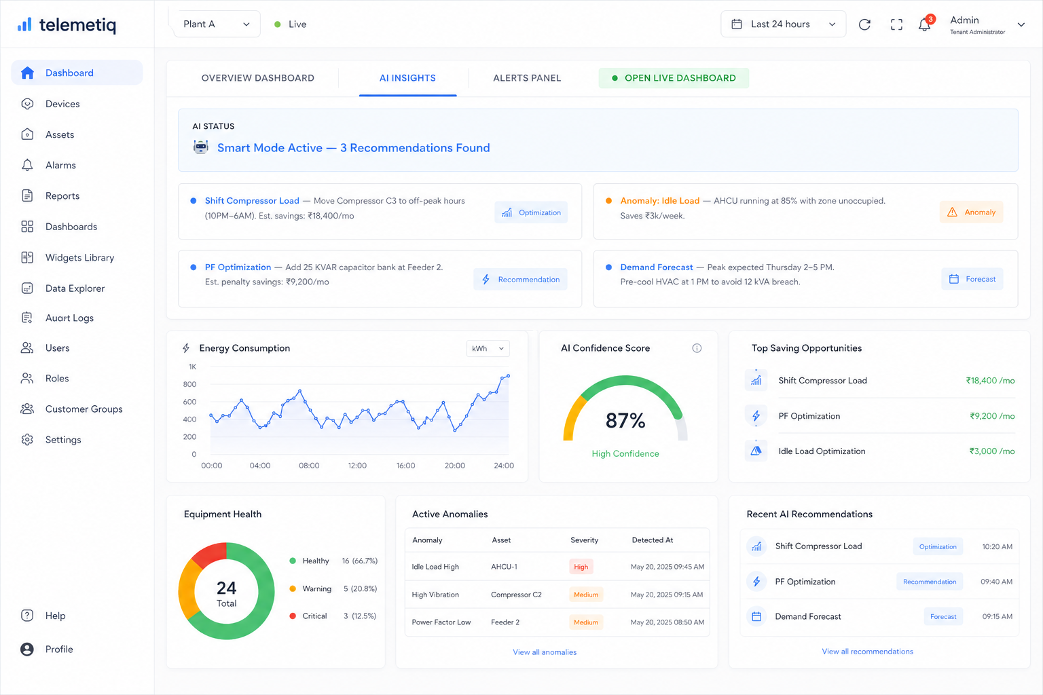
Task: Click the Detected At column header
Action: [x=653, y=540]
